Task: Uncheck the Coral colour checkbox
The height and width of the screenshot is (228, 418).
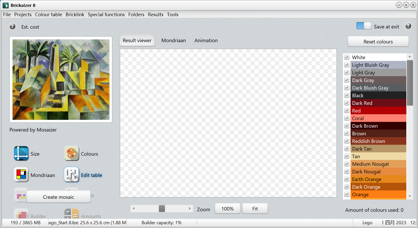Action: click(x=347, y=118)
